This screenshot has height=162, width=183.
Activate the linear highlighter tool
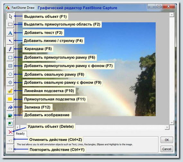(10, 91)
